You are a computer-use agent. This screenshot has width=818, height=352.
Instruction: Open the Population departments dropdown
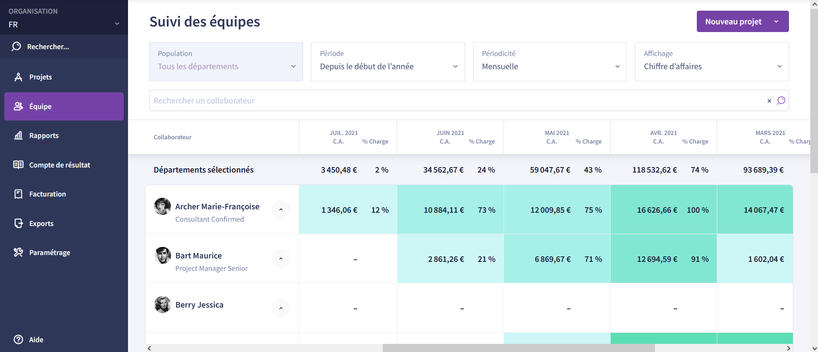(x=226, y=62)
